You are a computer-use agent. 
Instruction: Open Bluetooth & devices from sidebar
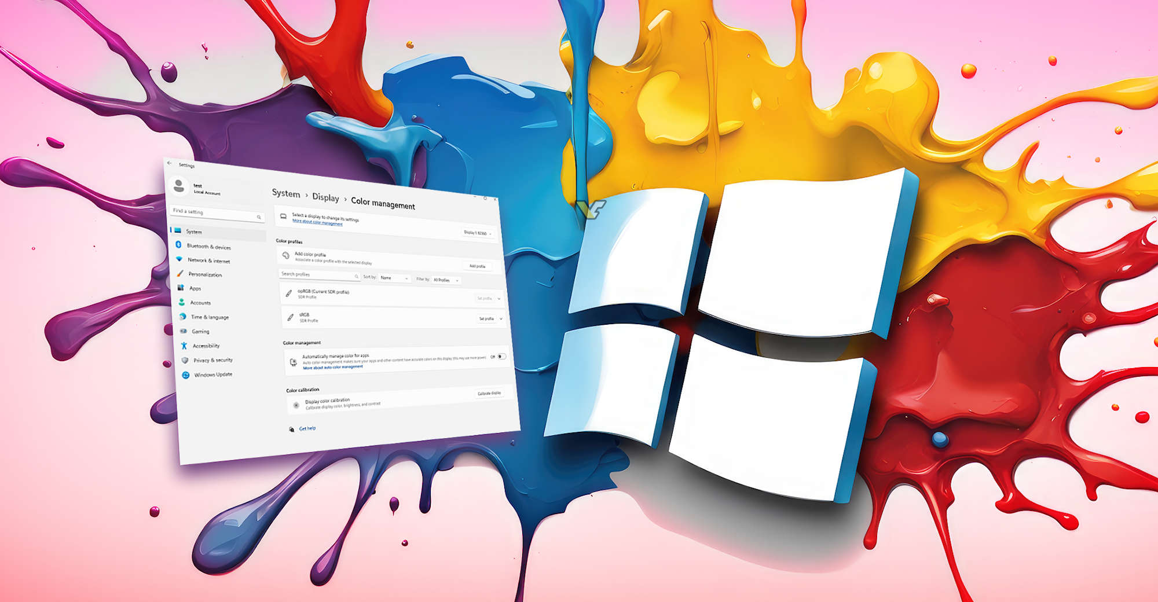point(178,245)
